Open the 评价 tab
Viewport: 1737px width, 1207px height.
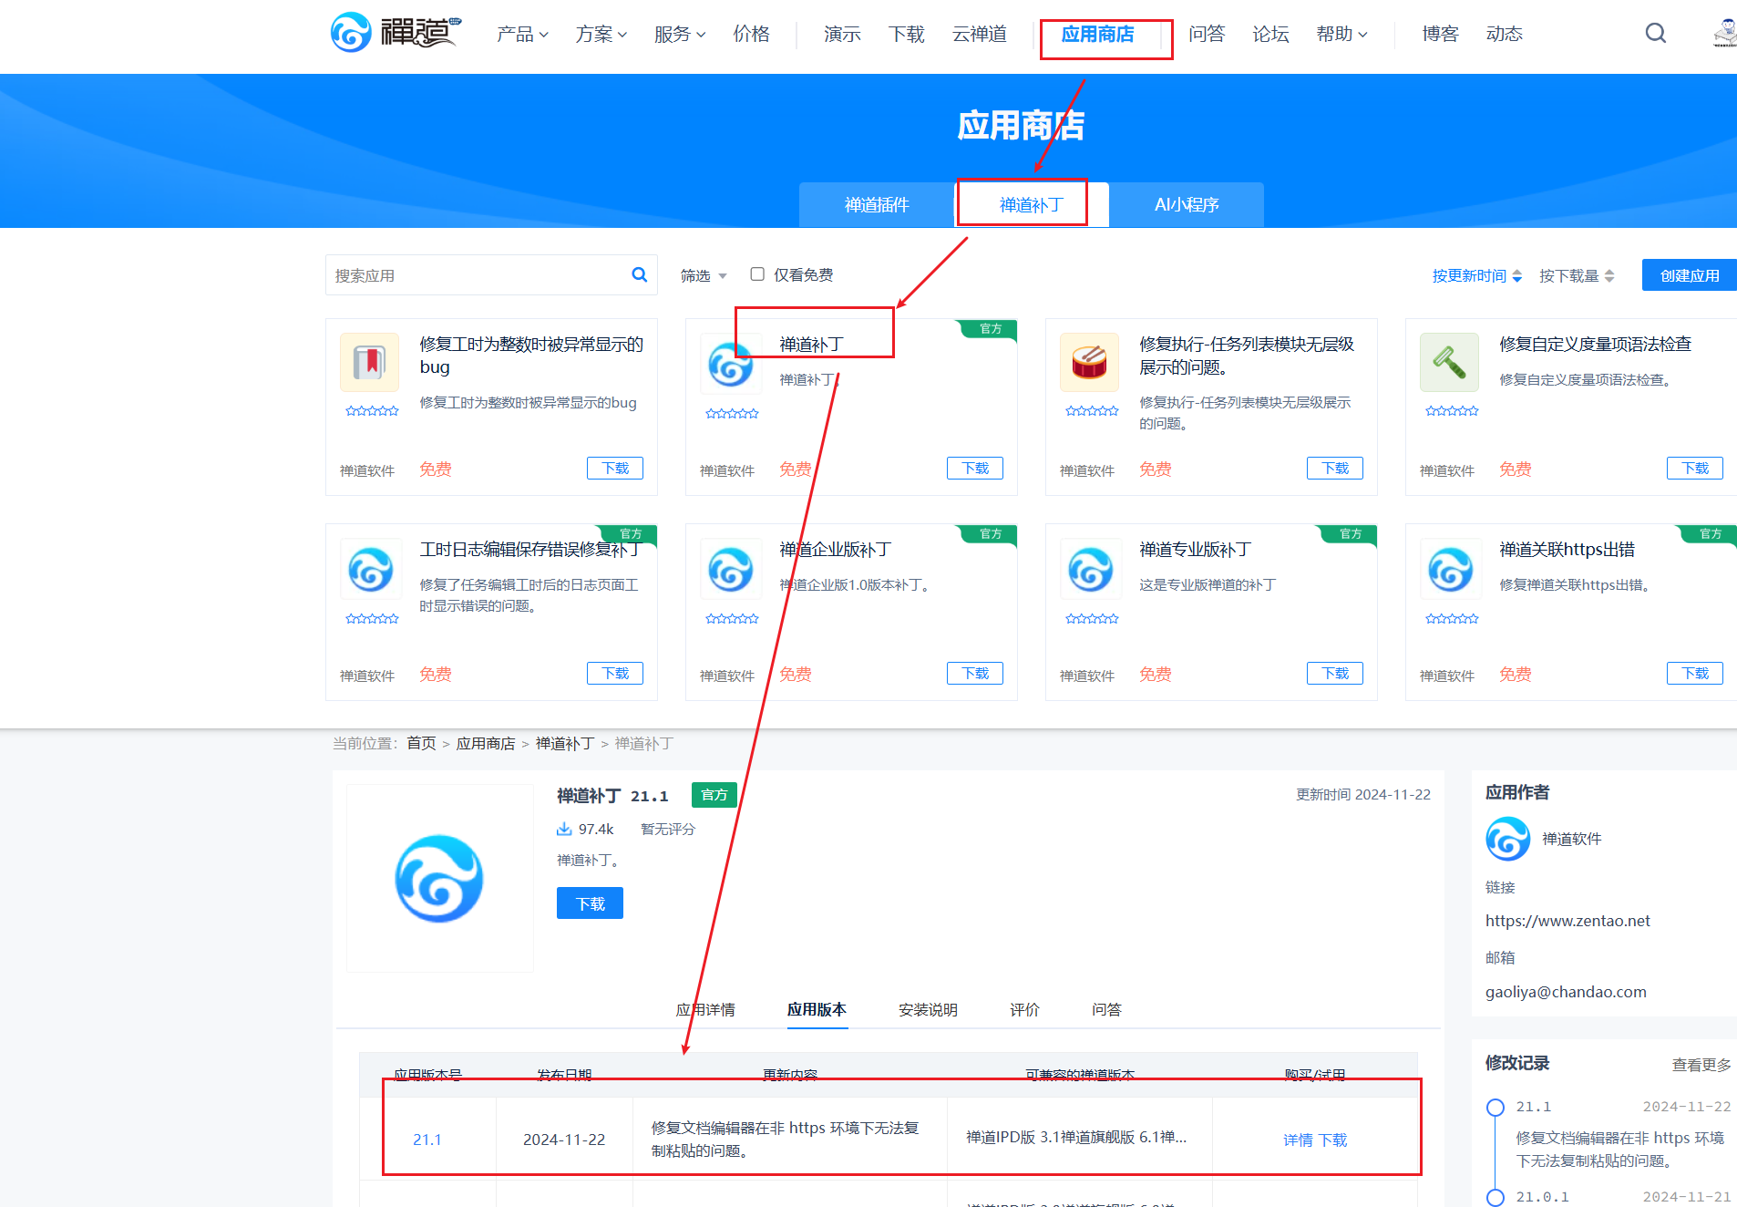tap(1024, 1009)
